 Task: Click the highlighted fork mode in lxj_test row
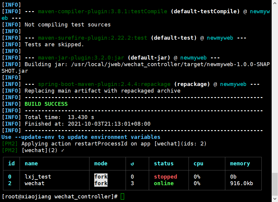(x=101, y=177)
